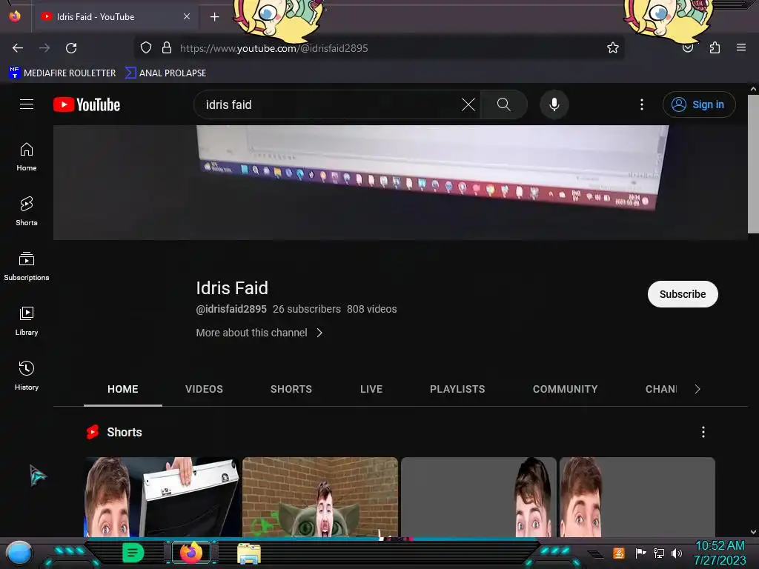Open the green app in the taskbar
Viewport: 759px width, 569px height.
[x=133, y=553]
